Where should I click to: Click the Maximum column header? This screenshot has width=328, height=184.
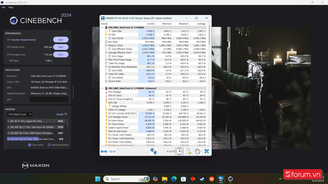(x=181, y=24)
